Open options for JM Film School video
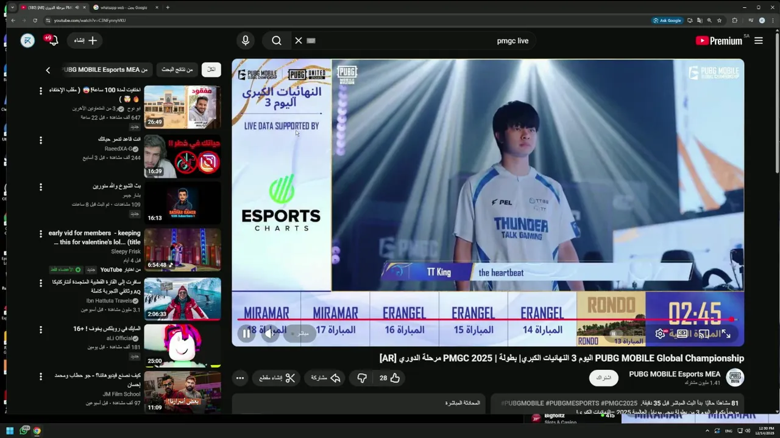Viewport: 780px width, 438px height. [41, 377]
